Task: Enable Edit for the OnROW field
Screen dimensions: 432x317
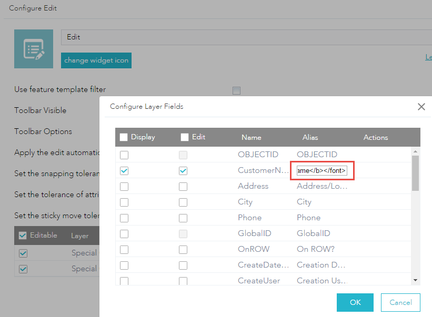Action: tap(183, 250)
